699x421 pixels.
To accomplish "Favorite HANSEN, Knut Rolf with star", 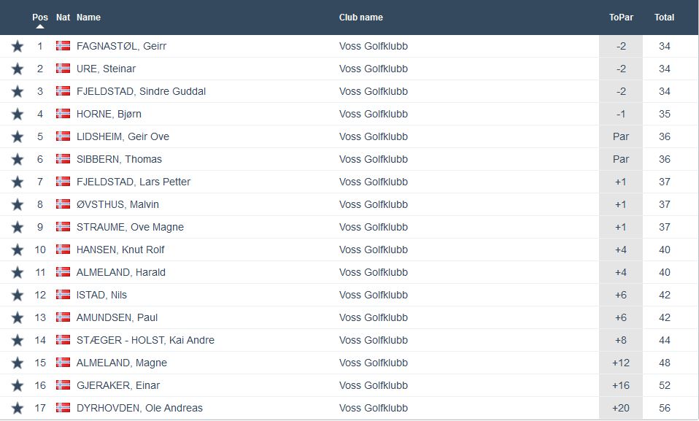I will click(x=18, y=250).
